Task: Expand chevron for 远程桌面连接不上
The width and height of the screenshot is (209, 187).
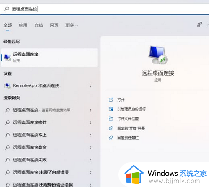Action: point(91,135)
